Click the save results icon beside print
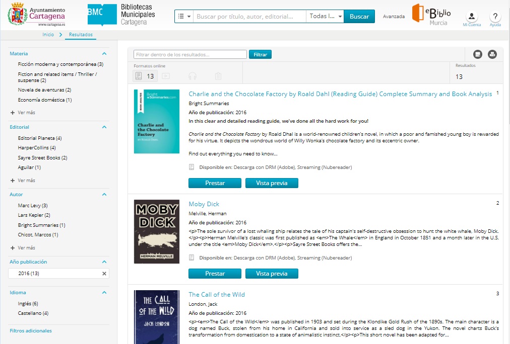Image resolution: width=510 pixels, height=344 pixels. (x=478, y=54)
